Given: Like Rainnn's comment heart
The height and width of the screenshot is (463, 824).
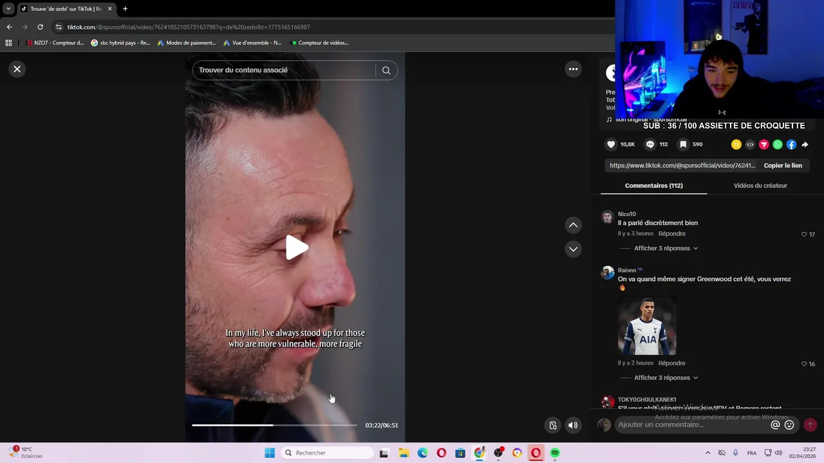Looking at the screenshot, I should tap(804, 364).
